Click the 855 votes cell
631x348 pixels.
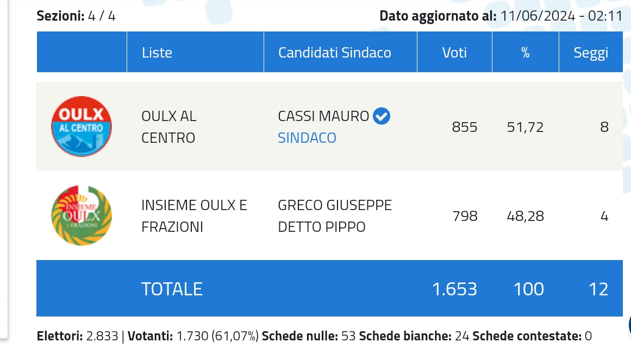pyautogui.click(x=465, y=127)
